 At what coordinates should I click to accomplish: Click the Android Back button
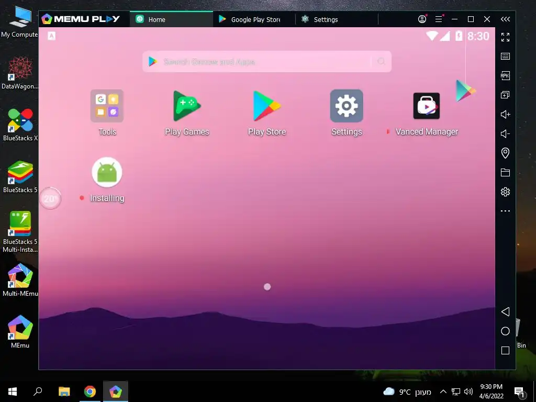pyautogui.click(x=505, y=311)
